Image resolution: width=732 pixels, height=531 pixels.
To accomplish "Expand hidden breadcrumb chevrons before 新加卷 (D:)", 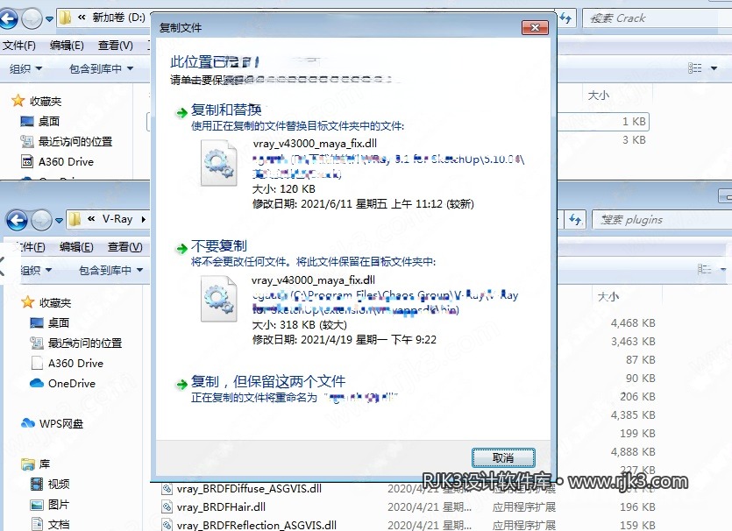I will (82, 18).
